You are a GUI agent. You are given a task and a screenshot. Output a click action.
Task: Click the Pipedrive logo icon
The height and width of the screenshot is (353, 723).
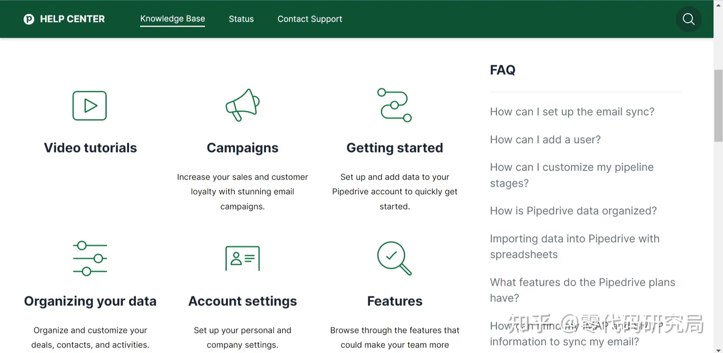29,19
